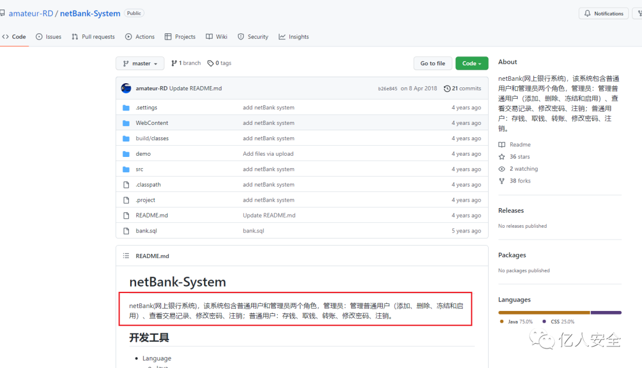This screenshot has width=642, height=368.
Task: Click the .project file icon
Action: pos(126,200)
